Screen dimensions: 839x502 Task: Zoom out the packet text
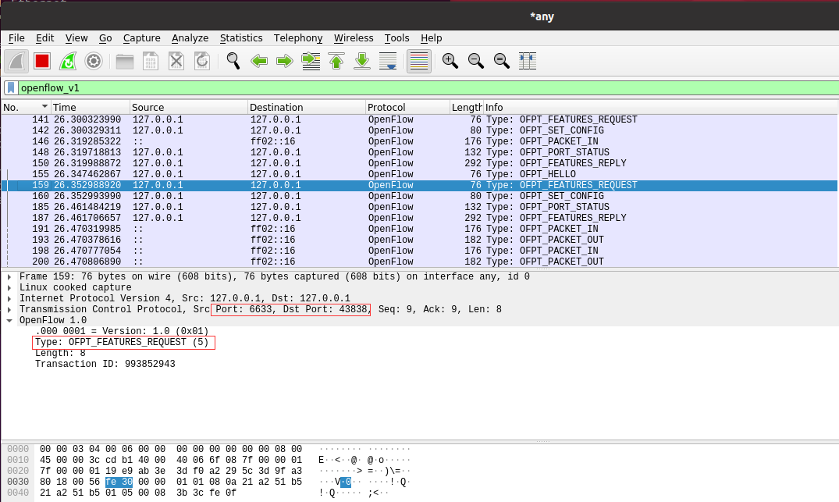[475, 61]
